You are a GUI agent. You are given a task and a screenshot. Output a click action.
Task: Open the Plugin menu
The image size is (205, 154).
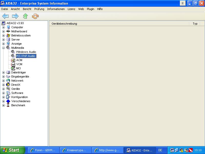pyautogui.click(x=90, y=9)
